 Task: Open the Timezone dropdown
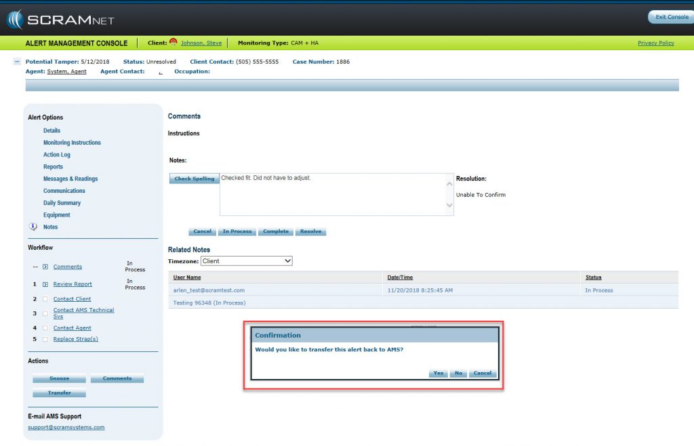[x=247, y=261]
